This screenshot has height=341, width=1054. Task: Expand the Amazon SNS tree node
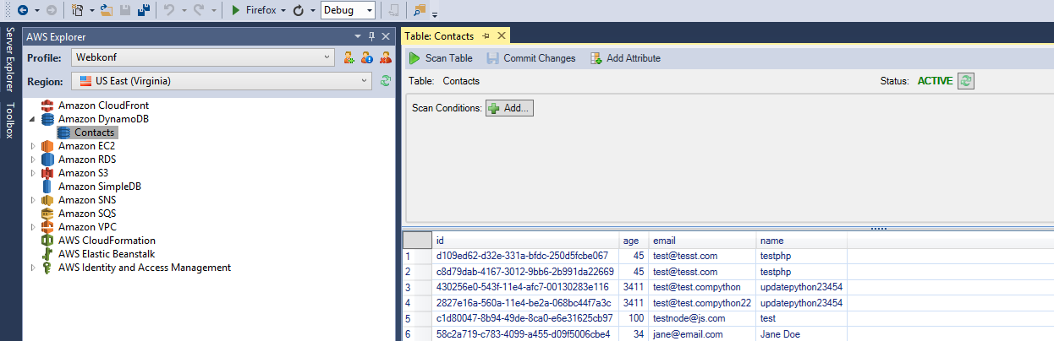click(33, 200)
